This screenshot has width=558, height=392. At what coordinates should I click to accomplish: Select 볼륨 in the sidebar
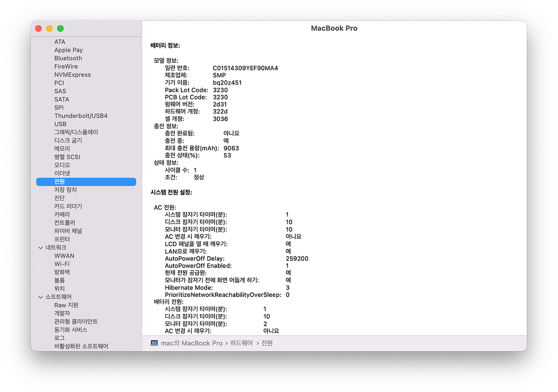point(59,280)
